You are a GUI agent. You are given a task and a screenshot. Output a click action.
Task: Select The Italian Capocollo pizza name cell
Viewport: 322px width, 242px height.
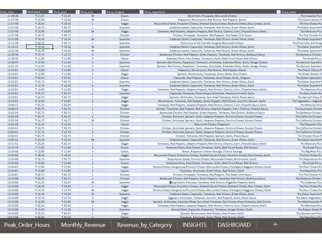click(301, 78)
